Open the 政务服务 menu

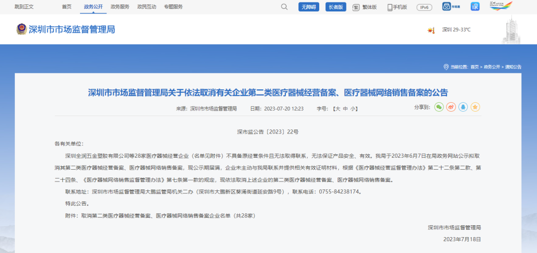pos(120,7)
